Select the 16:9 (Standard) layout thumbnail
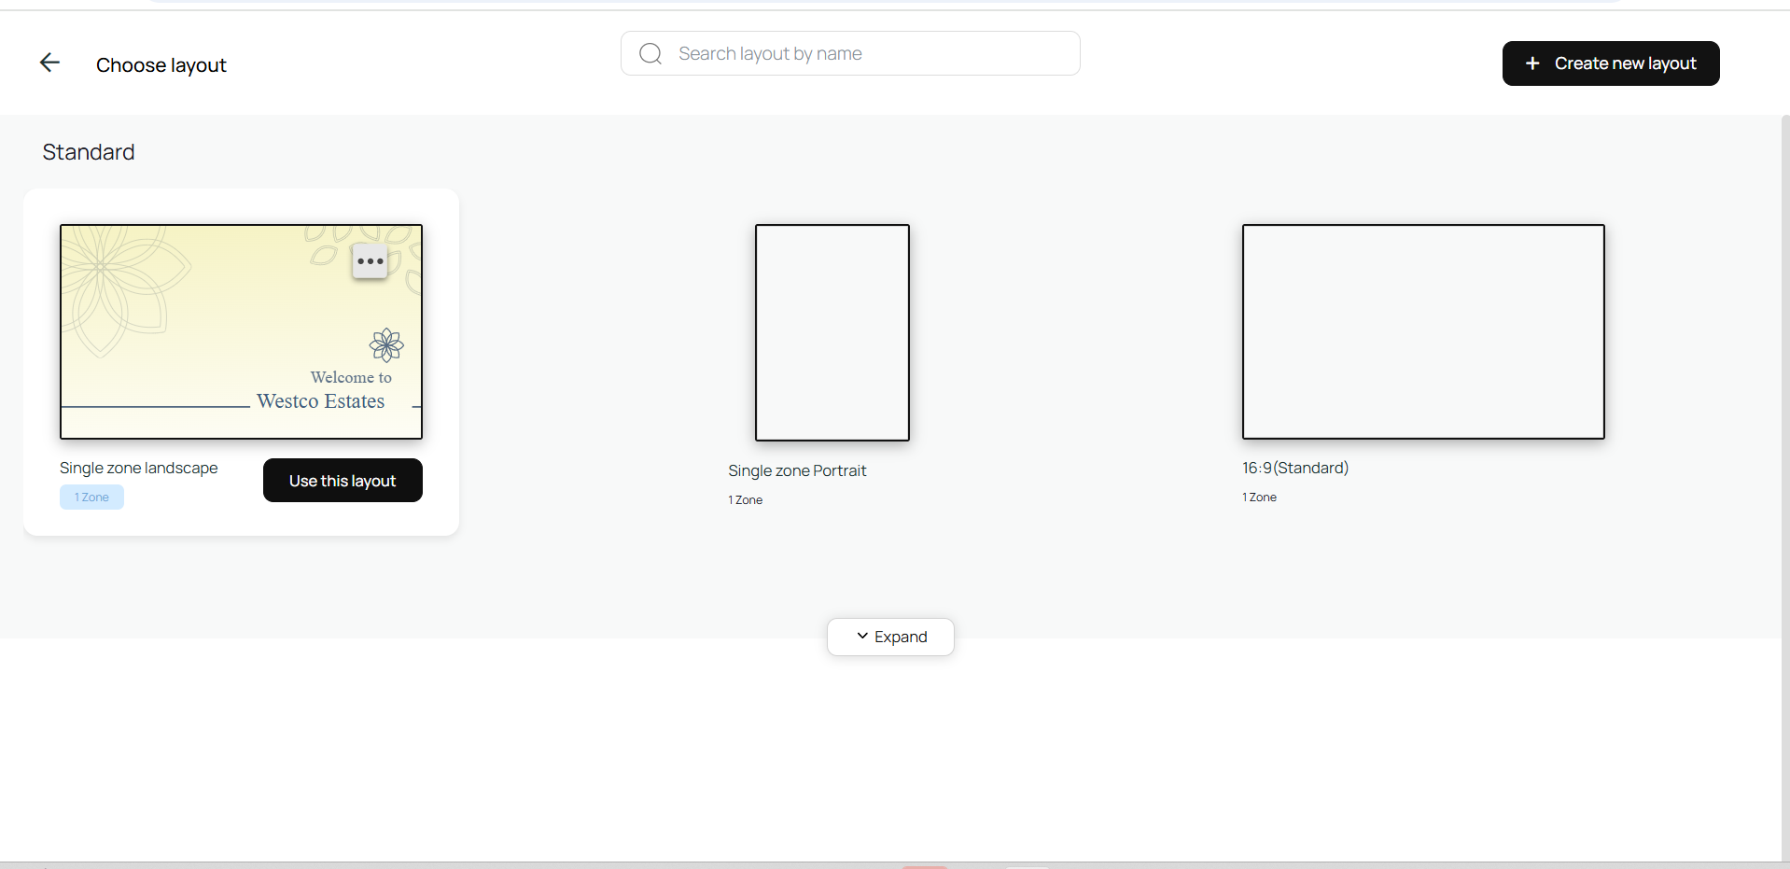The width and height of the screenshot is (1790, 869). click(1422, 331)
